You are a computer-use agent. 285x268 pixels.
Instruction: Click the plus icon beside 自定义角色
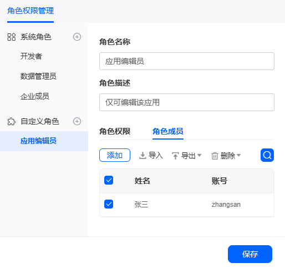pos(77,121)
